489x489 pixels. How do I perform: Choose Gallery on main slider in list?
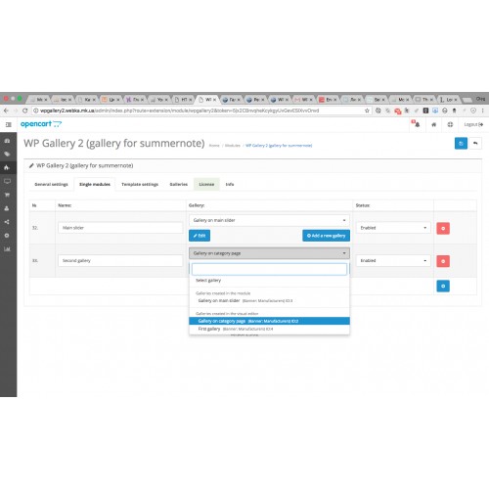click(269, 300)
